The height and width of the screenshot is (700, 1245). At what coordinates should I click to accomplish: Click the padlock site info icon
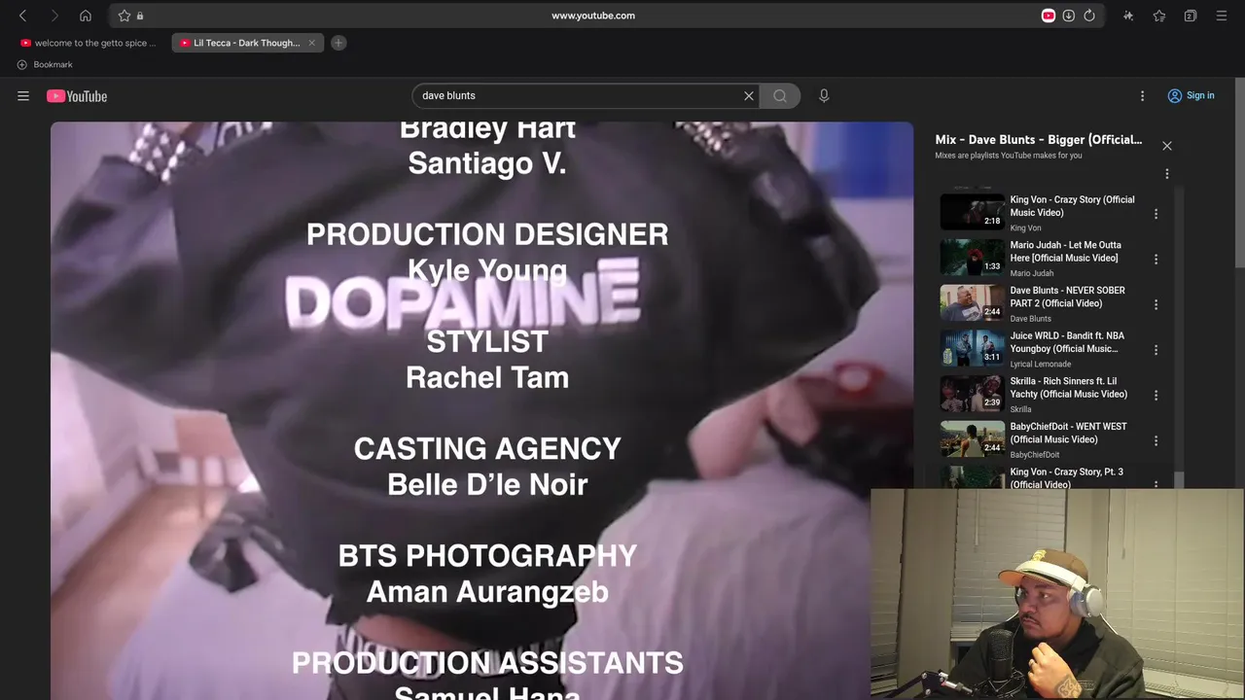coord(140,16)
